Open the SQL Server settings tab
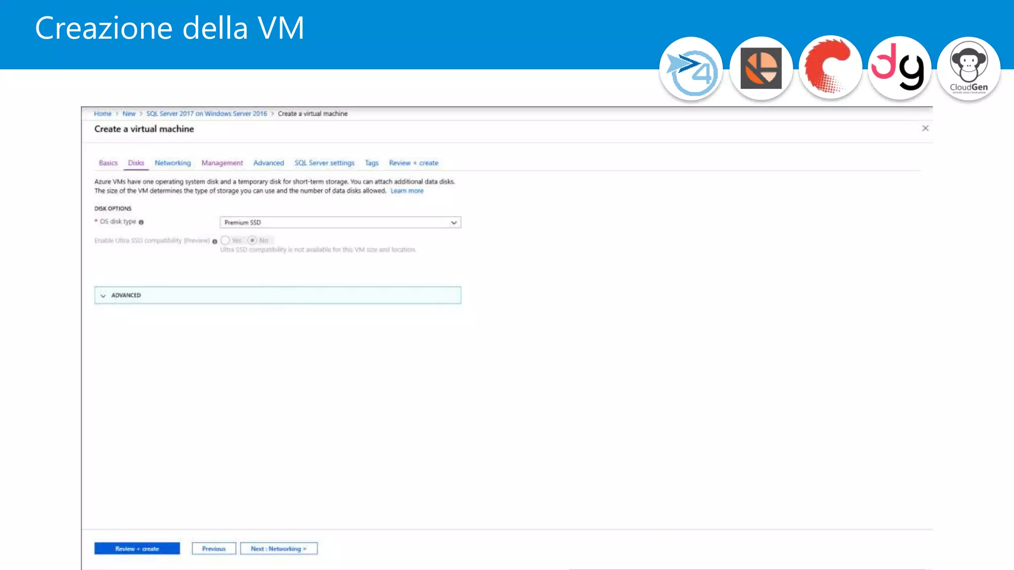 (324, 163)
